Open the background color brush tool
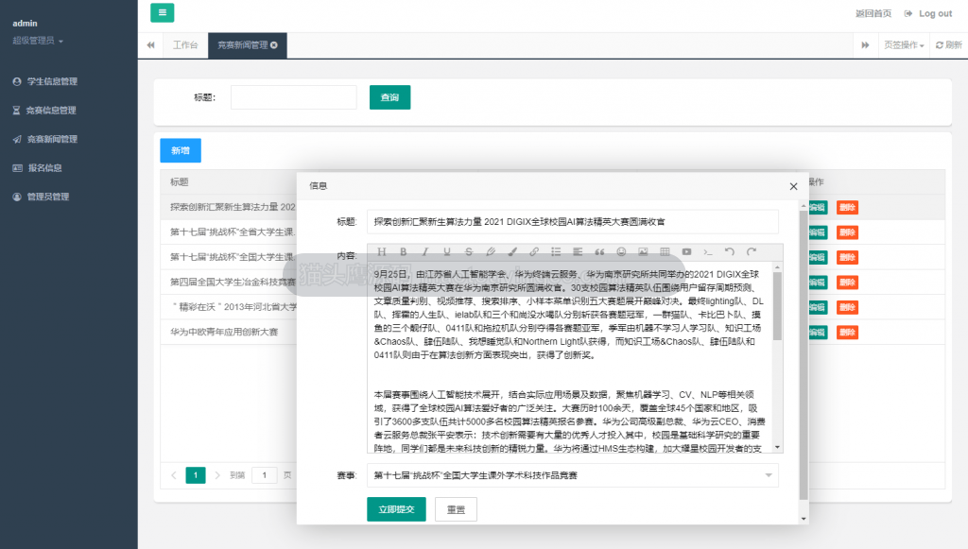968x549 pixels. pos(512,251)
